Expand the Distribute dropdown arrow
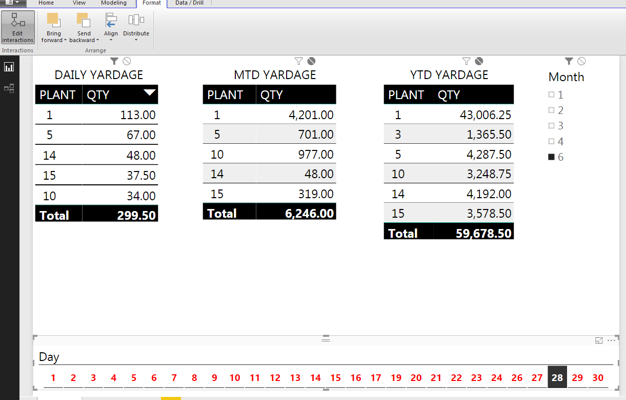Viewport: 626px width, 400px height. [x=136, y=40]
